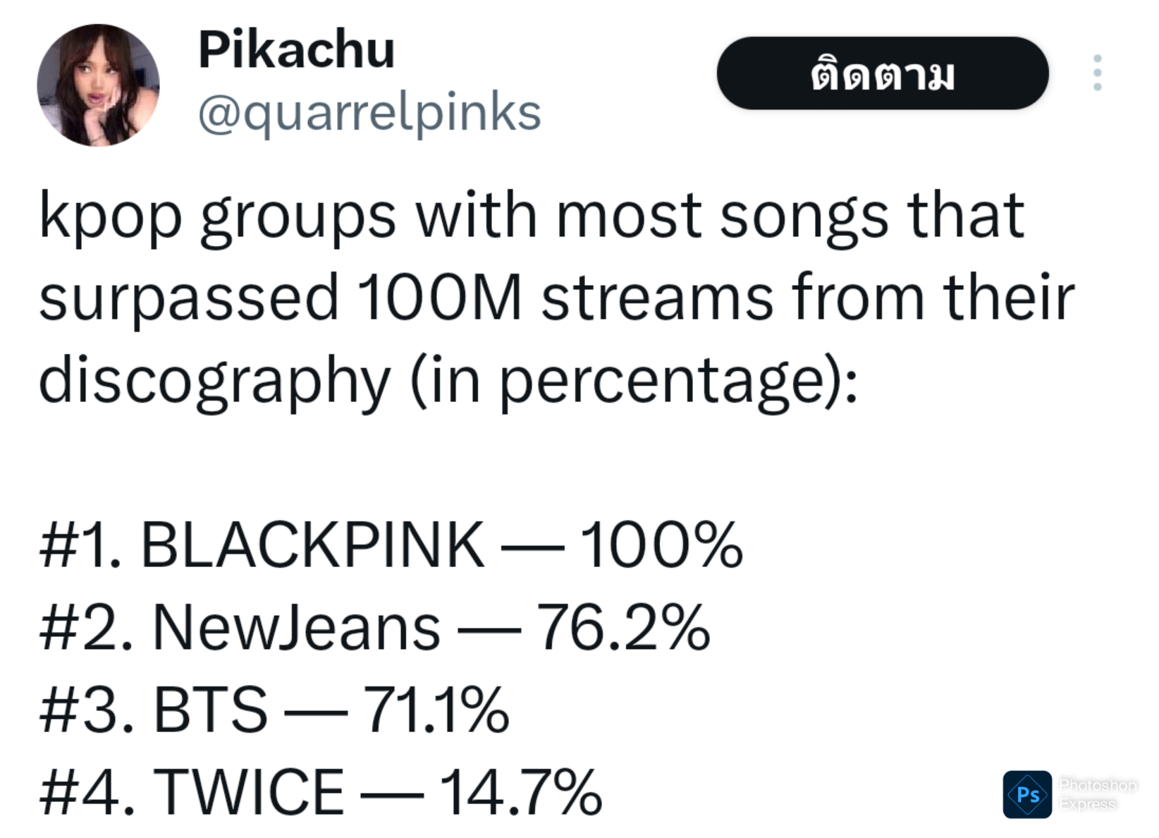Image resolution: width=1159 pixels, height=838 pixels.
Task: Click the Photoshop Express Ps logo
Action: click(x=1027, y=794)
